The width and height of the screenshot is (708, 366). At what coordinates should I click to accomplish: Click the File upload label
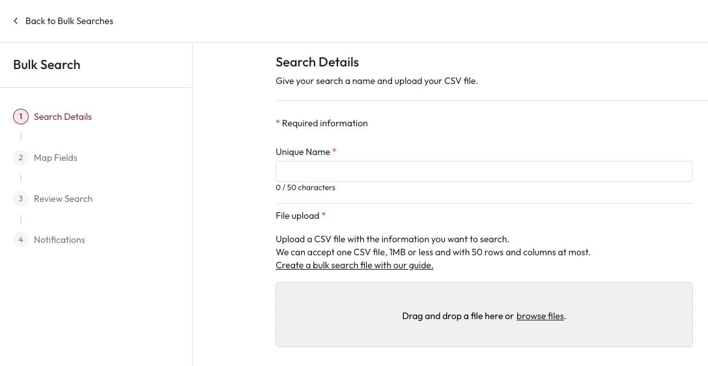[x=298, y=216]
